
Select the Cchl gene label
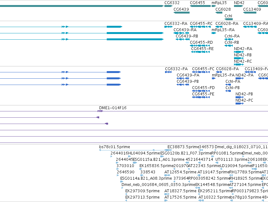tap(228, 16)
